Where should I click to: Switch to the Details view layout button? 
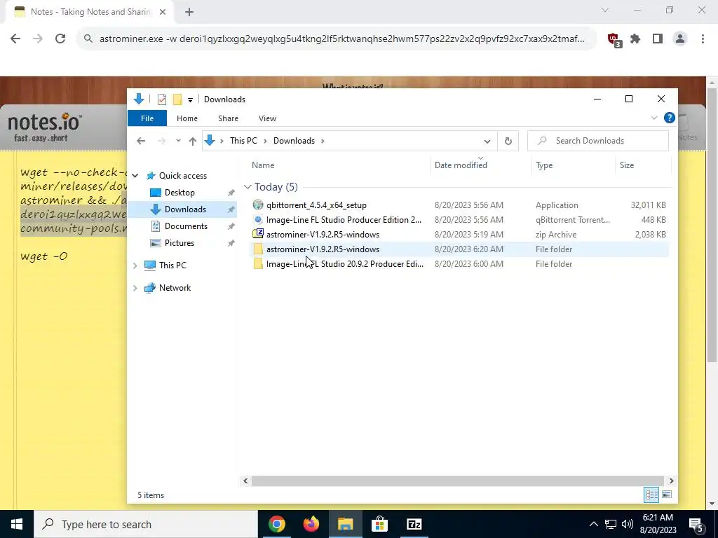(651, 495)
